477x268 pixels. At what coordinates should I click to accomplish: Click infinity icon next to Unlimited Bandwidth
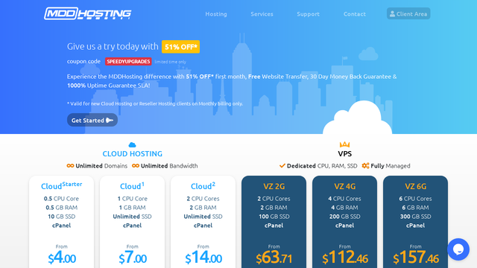coord(136,165)
